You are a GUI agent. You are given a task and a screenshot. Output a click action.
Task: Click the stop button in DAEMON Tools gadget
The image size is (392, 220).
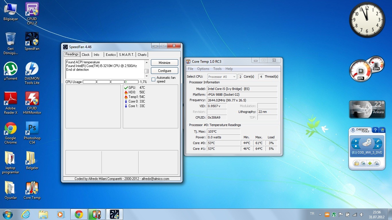coord(356,146)
